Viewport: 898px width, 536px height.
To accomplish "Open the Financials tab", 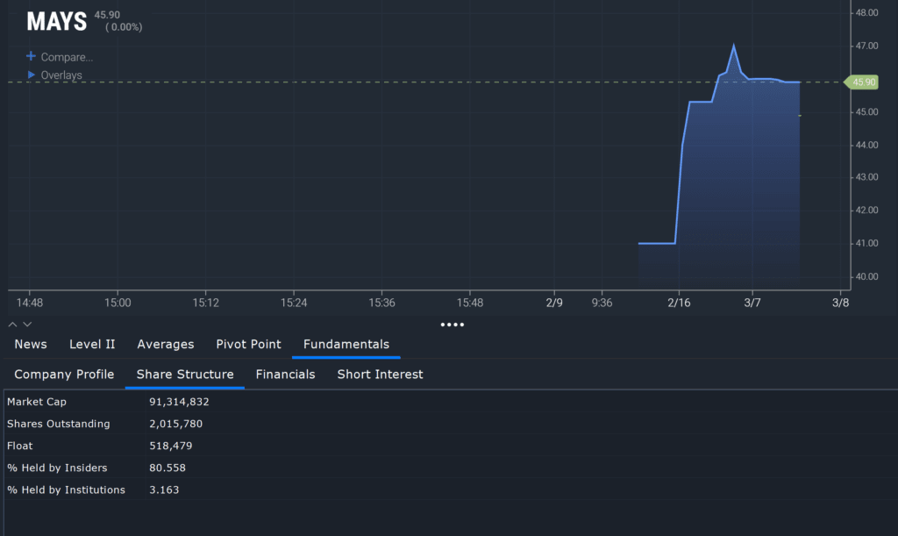I will coord(285,375).
